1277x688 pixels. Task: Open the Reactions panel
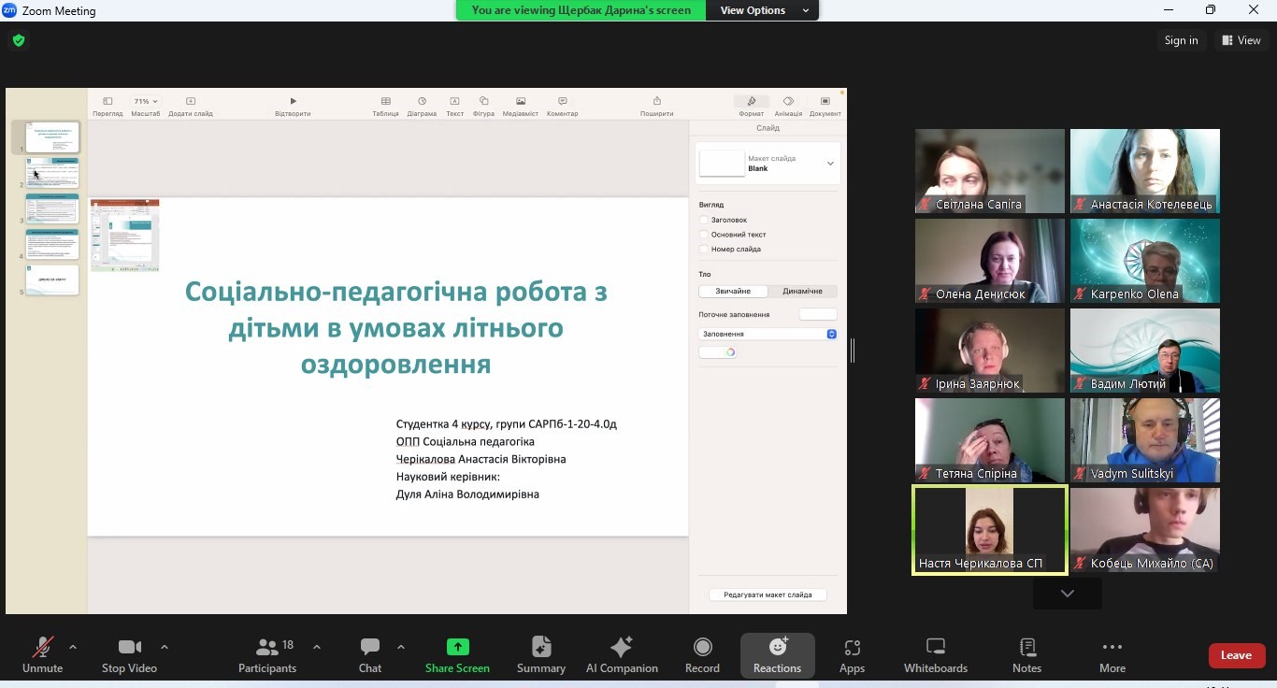[777, 654]
